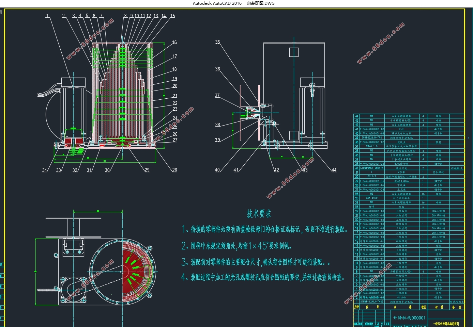Select part callout number 34
473x327 pixels.
[44, 170]
